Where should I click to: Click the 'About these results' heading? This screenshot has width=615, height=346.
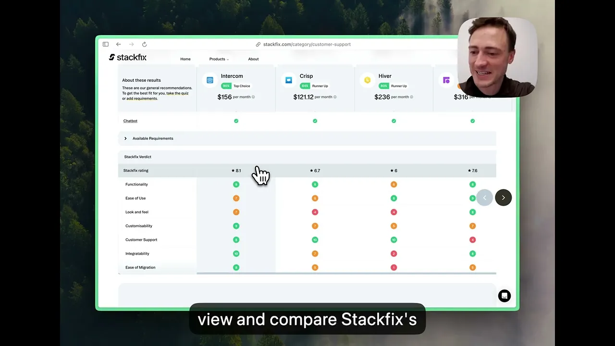click(141, 80)
